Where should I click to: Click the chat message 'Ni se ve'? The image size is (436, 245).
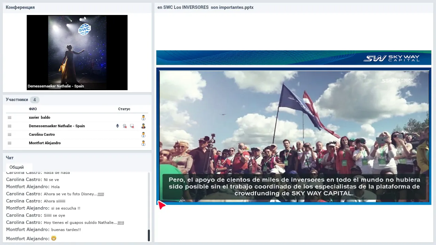(x=51, y=180)
